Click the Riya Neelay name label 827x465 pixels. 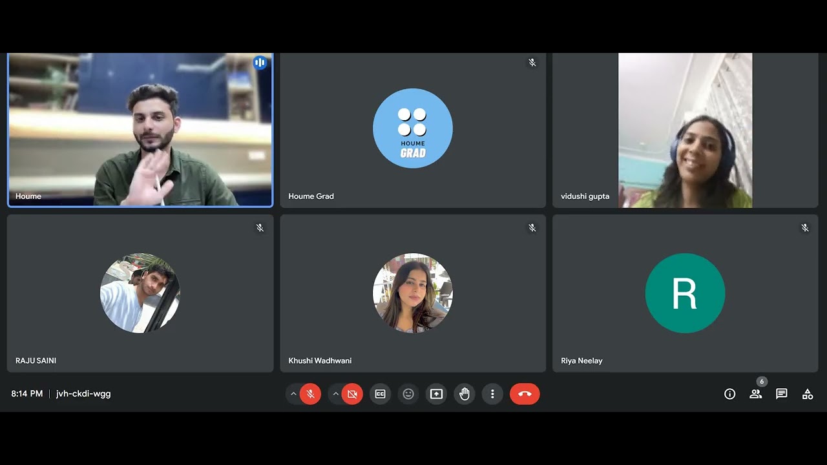581,361
